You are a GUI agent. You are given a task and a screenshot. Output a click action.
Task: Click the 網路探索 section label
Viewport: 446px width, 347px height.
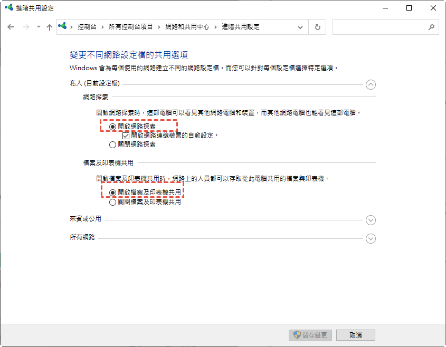[96, 97]
